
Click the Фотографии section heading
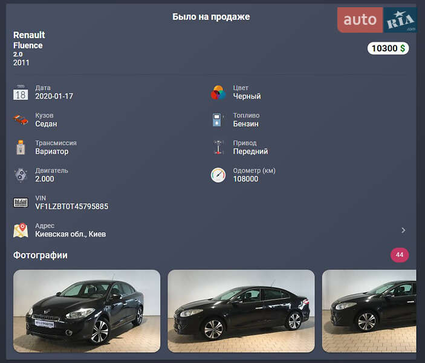(41, 255)
